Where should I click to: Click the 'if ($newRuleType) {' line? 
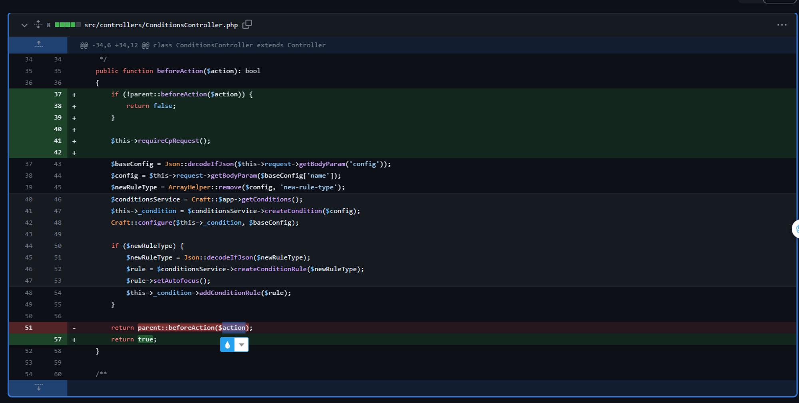point(147,246)
